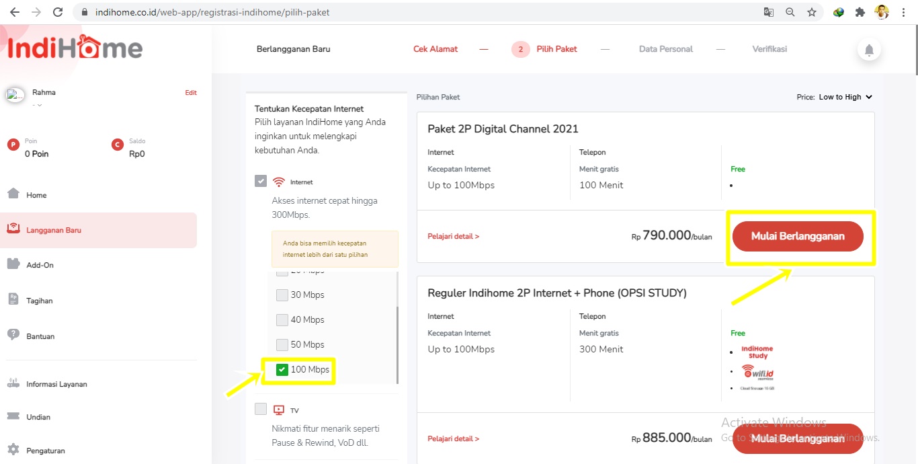Click the Rp0 saldo value
918x464 pixels.
(x=137, y=154)
